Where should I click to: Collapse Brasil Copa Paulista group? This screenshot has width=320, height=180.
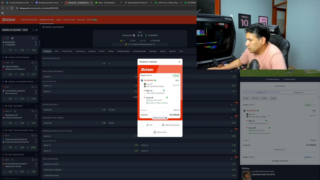(x=36, y=106)
